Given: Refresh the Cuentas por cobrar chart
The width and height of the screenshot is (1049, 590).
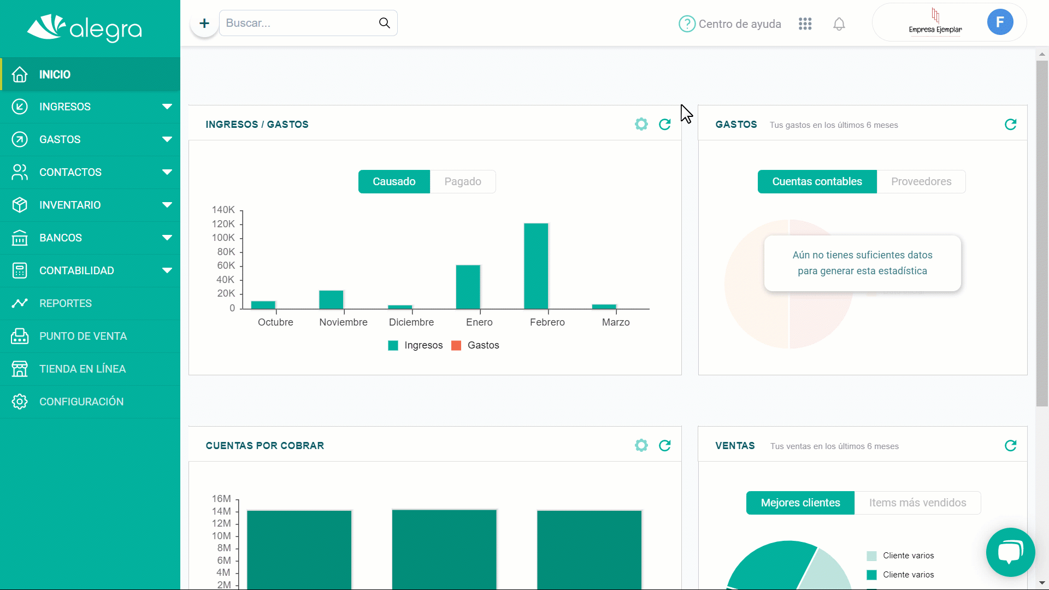Looking at the screenshot, I should (665, 445).
